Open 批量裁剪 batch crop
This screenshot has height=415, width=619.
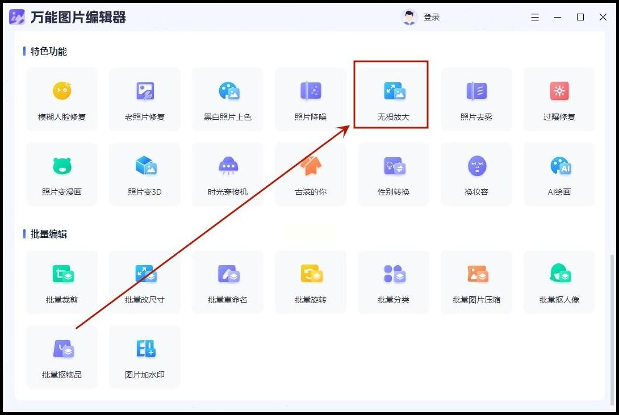(x=62, y=282)
